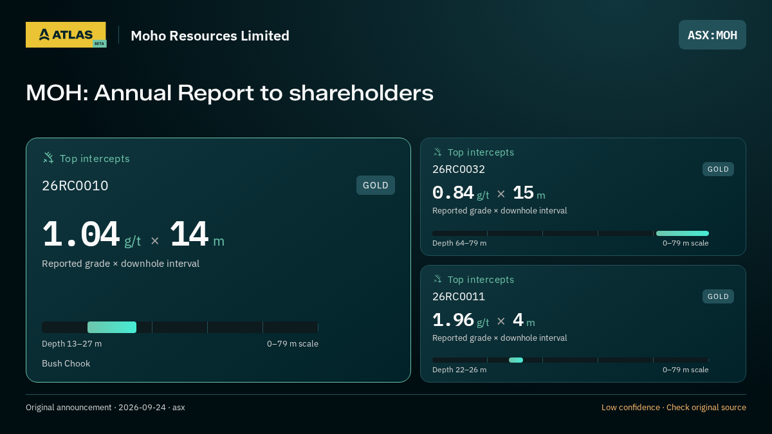This screenshot has height=434, width=772.
Task: Click the GOLD tag on 26RC0032
Action: pos(718,169)
